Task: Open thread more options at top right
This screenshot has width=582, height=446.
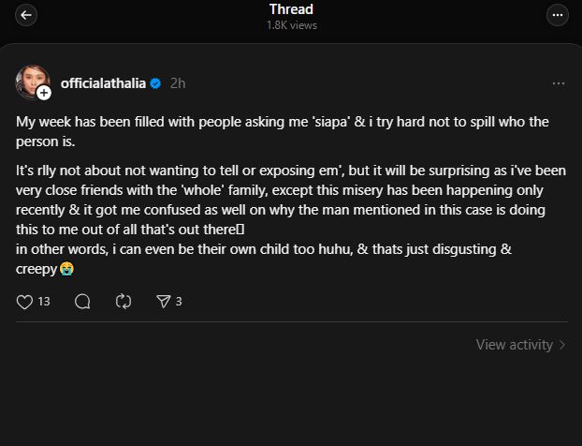Action: (x=558, y=15)
